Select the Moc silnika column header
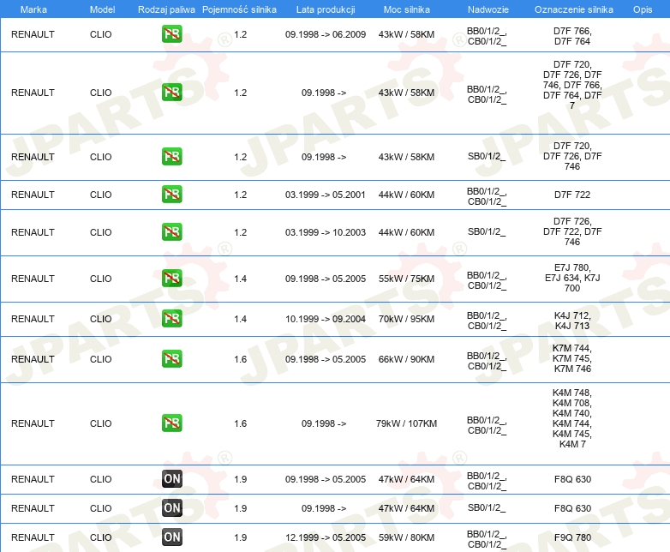The image size is (670, 552). pyautogui.click(x=406, y=9)
